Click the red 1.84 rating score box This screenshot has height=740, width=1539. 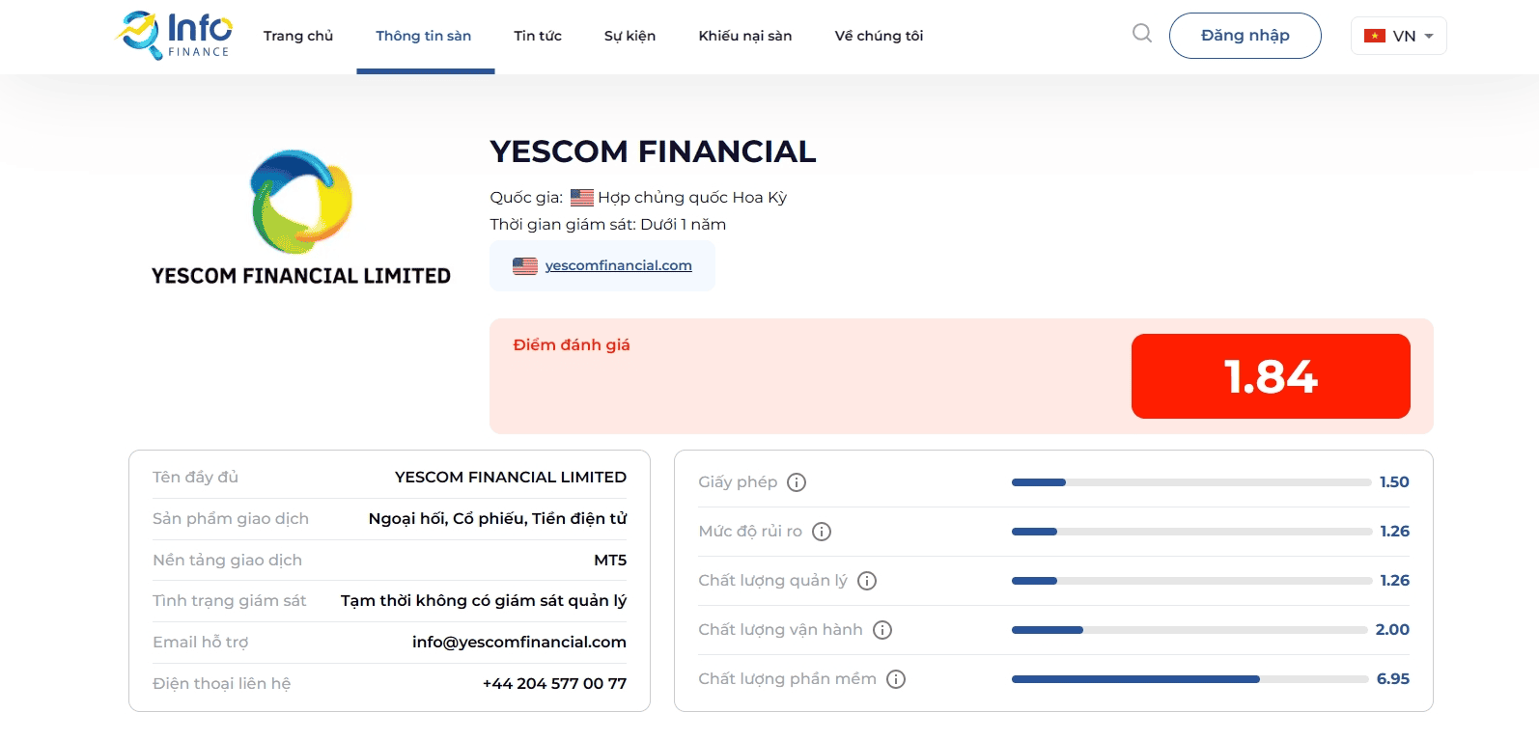click(1271, 376)
